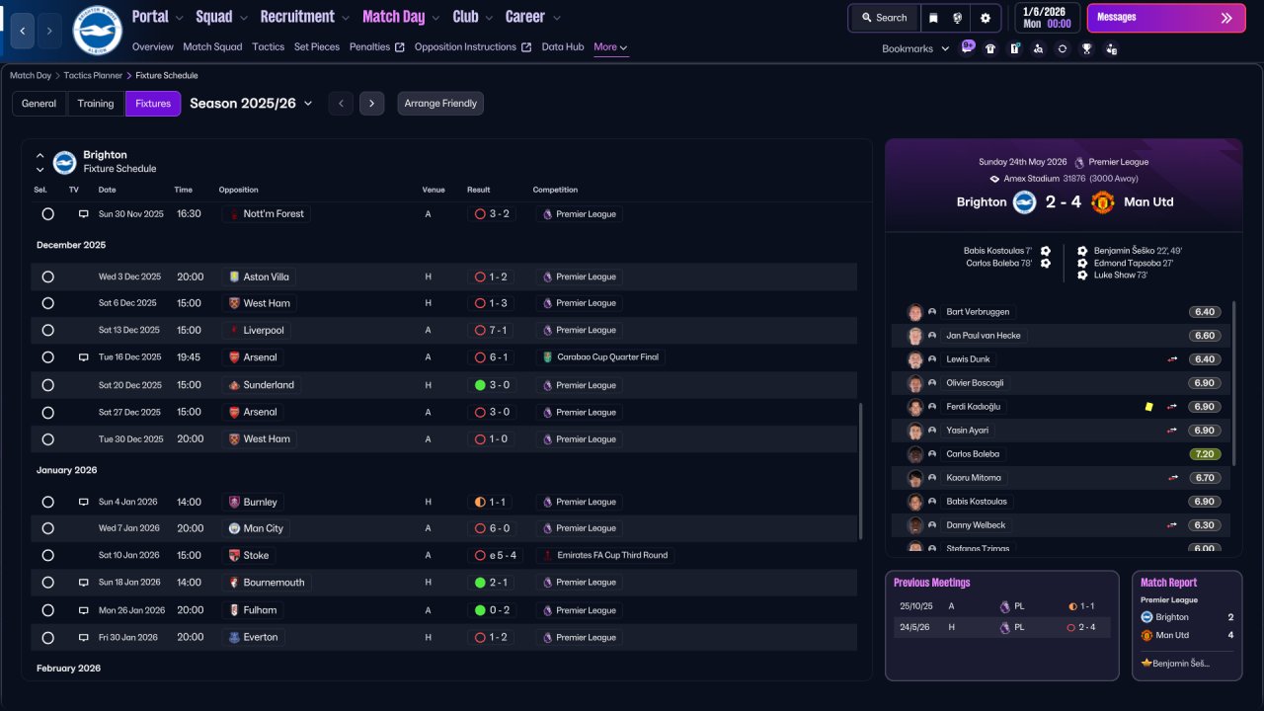
Task: Open the Season 2025/26 dropdown
Action: pos(251,104)
